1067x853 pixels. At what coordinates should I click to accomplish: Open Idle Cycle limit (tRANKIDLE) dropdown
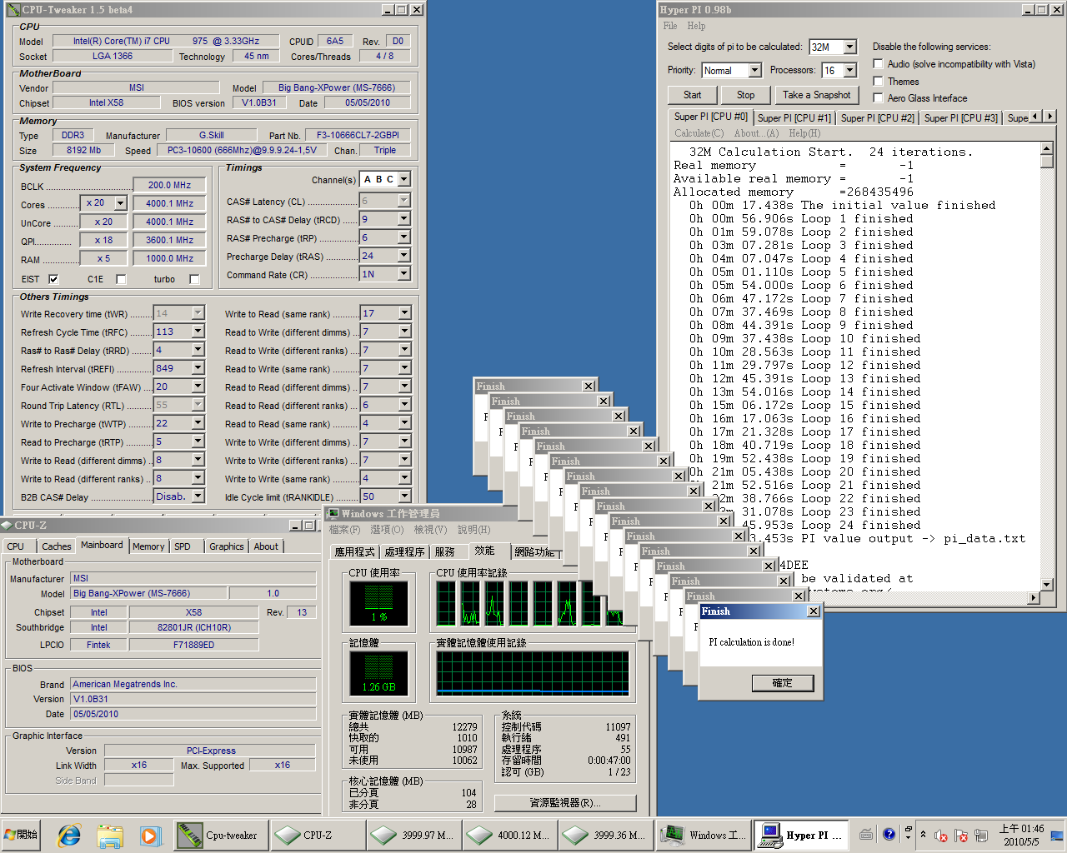403,496
